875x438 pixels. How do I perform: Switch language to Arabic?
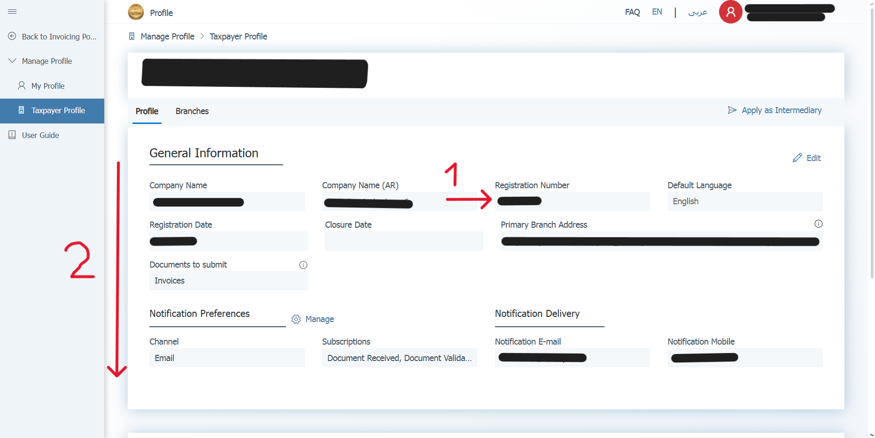697,12
